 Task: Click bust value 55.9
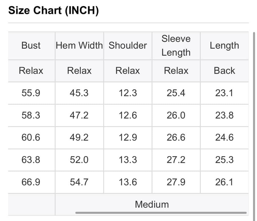(x=31, y=93)
